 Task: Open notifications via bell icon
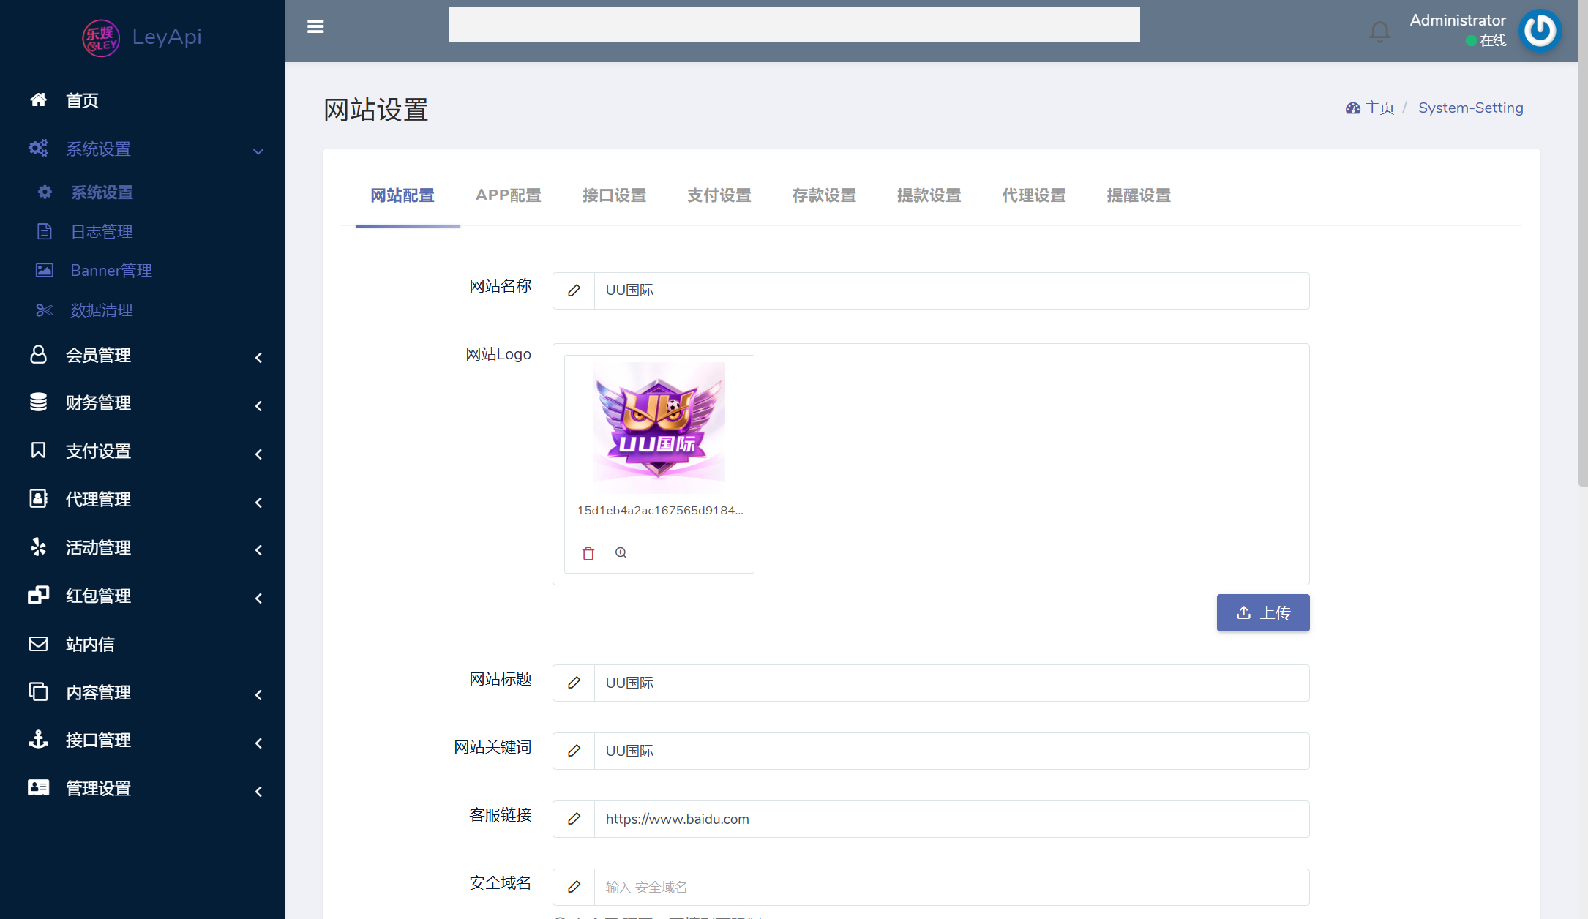tap(1379, 31)
